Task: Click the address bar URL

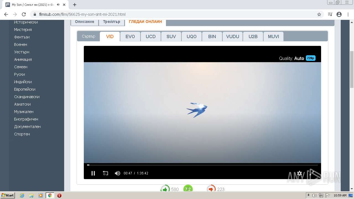Action: (82, 14)
